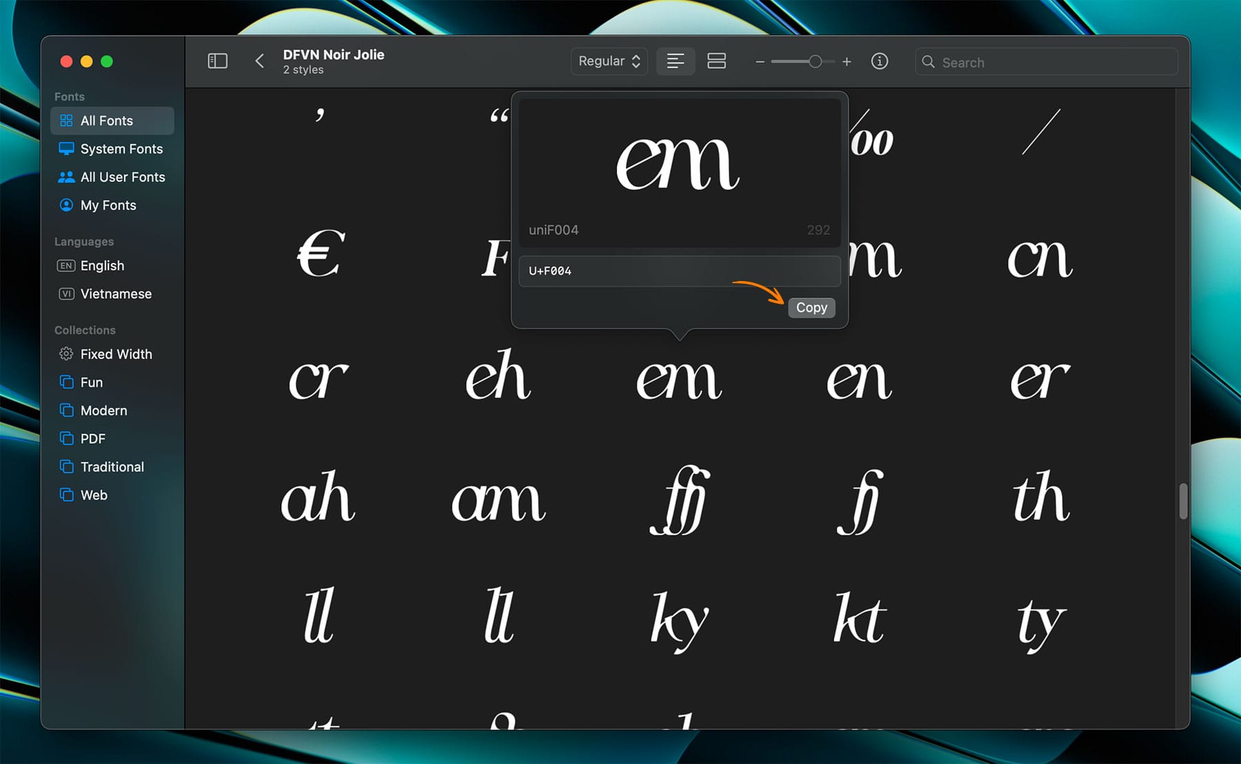
Task: Click the yellow minimize window button
Action: (x=86, y=61)
